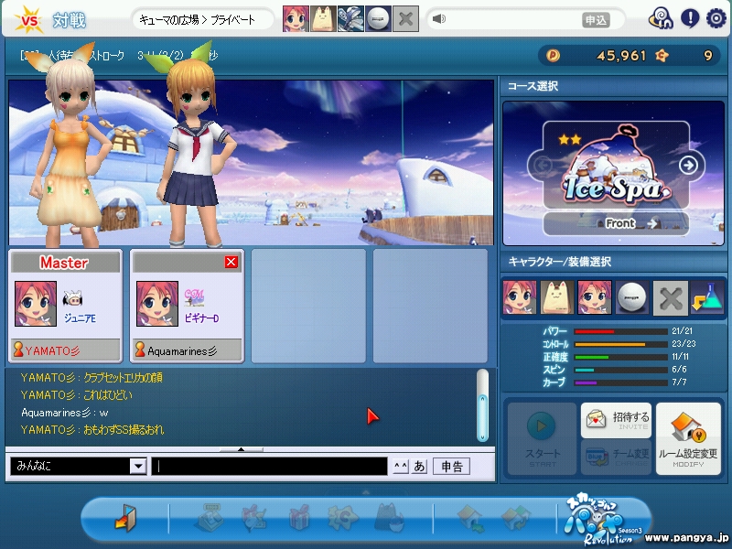Open the cash register shop icon
This screenshot has width=732, height=549.
211,517
